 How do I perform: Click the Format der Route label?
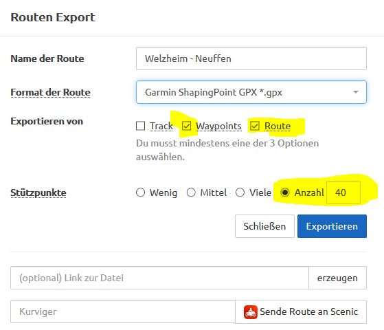coord(50,92)
